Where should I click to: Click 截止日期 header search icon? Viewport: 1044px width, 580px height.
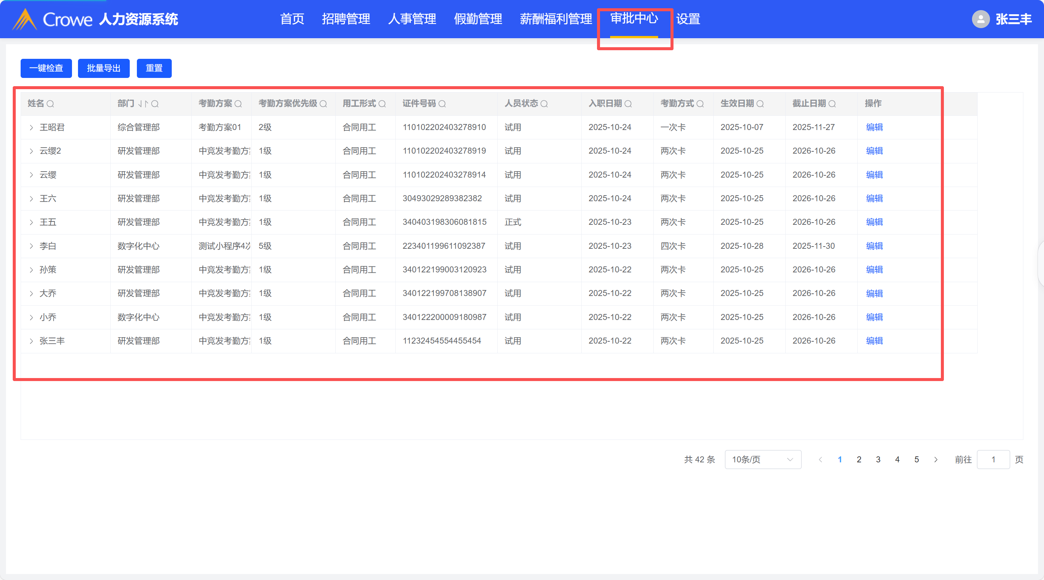tap(832, 104)
